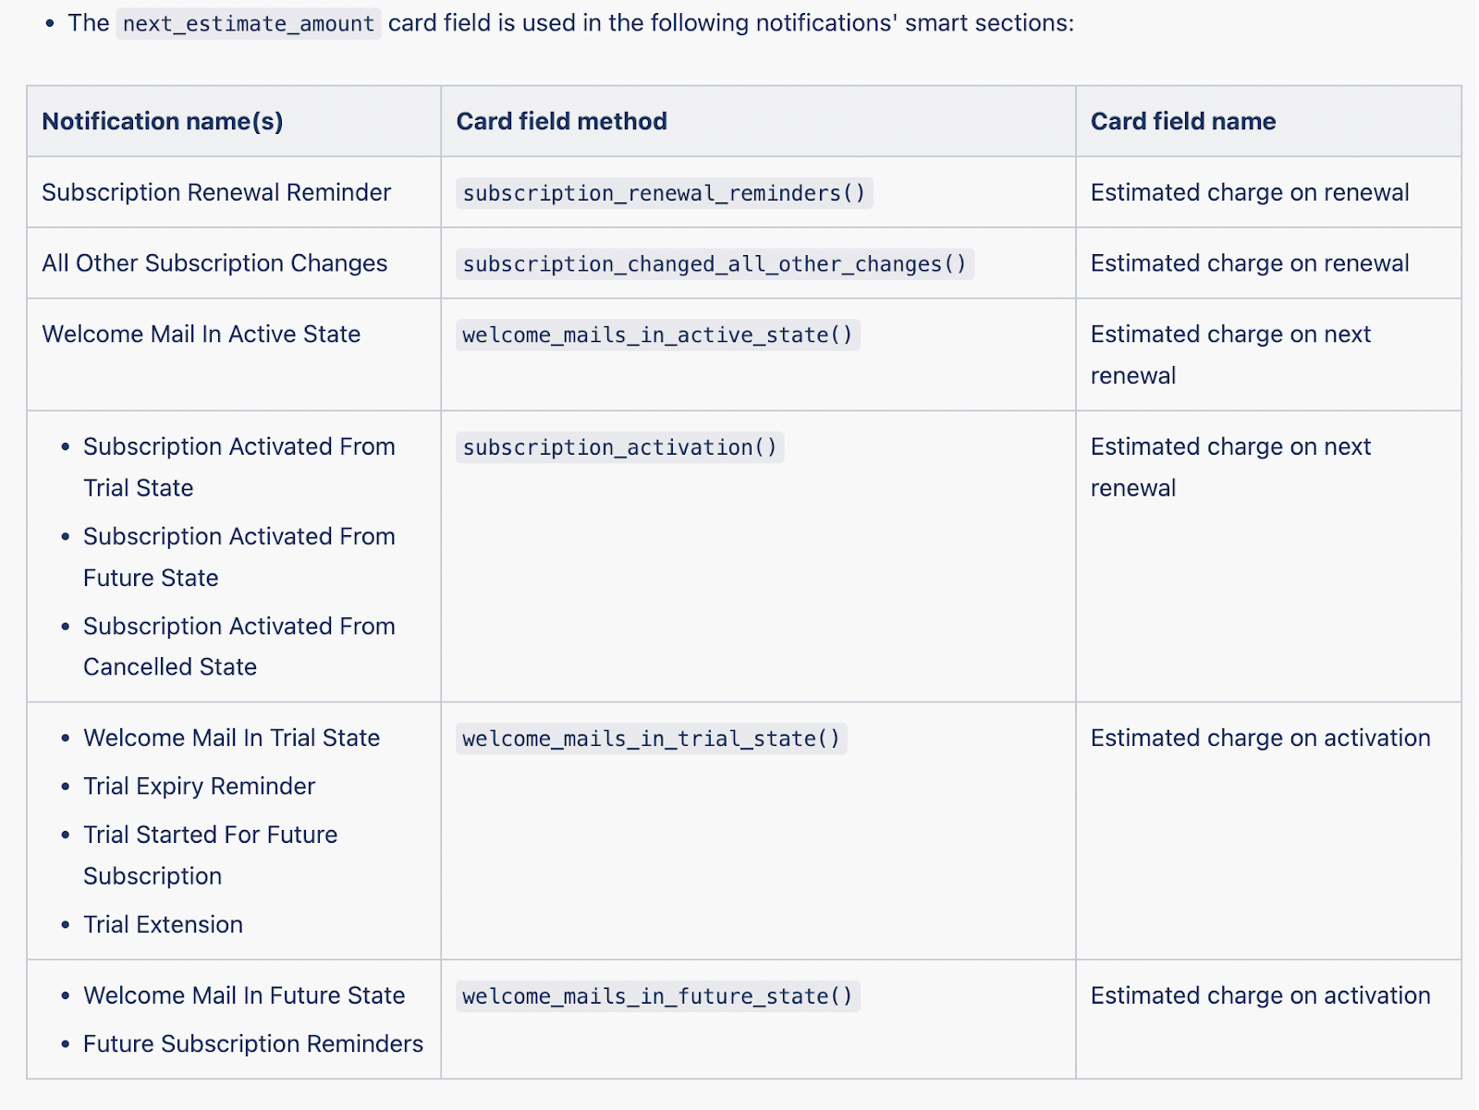Screen dimensions: 1479x1110
Task: Click Subscription Activated From Future State item
Action: (238, 556)
